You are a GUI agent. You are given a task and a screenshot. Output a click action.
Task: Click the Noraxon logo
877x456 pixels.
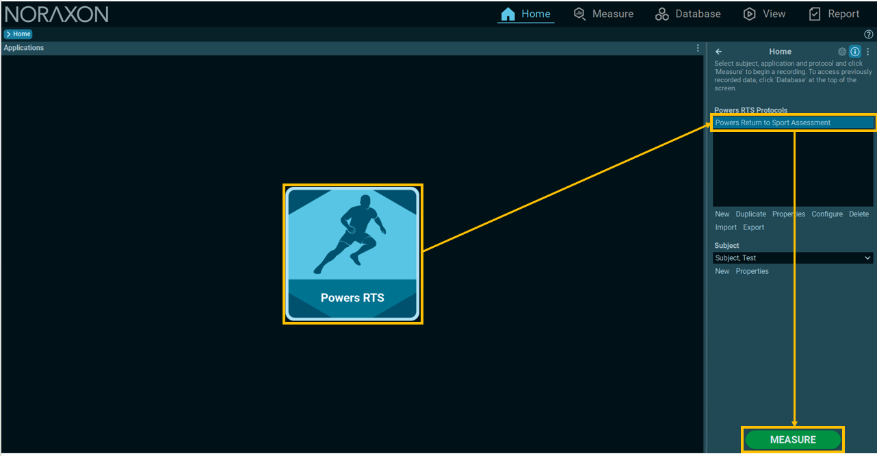[57, 14]
